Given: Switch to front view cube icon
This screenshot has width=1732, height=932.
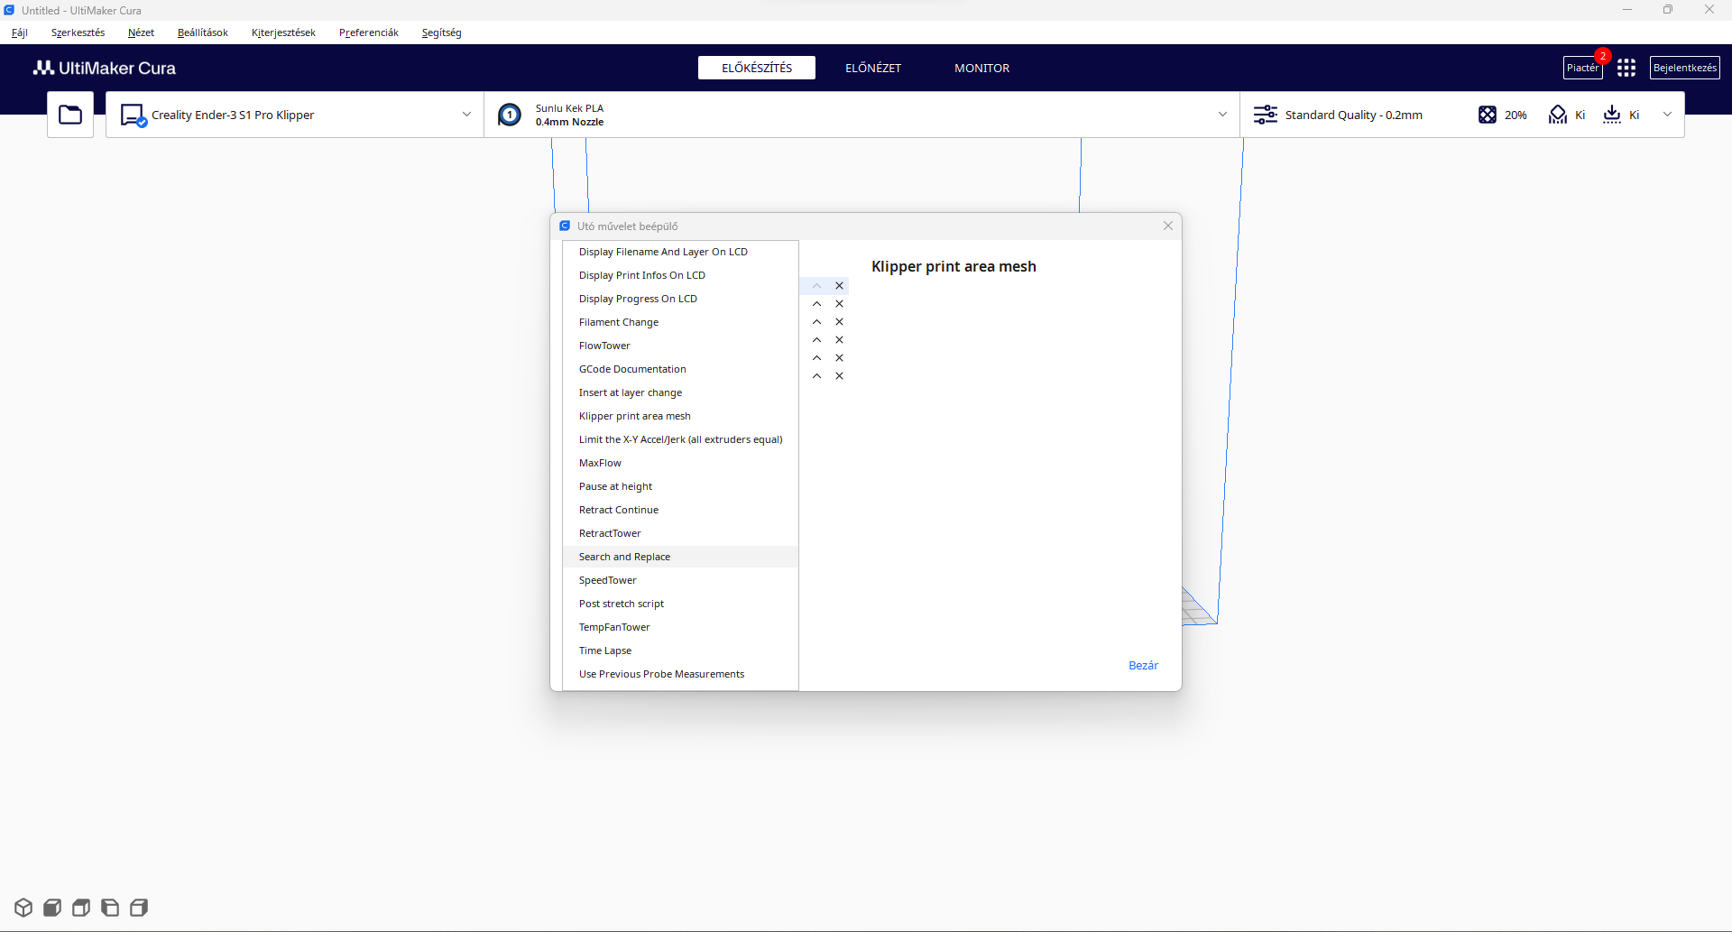Looking at the screenshot, I should point(52,908).
